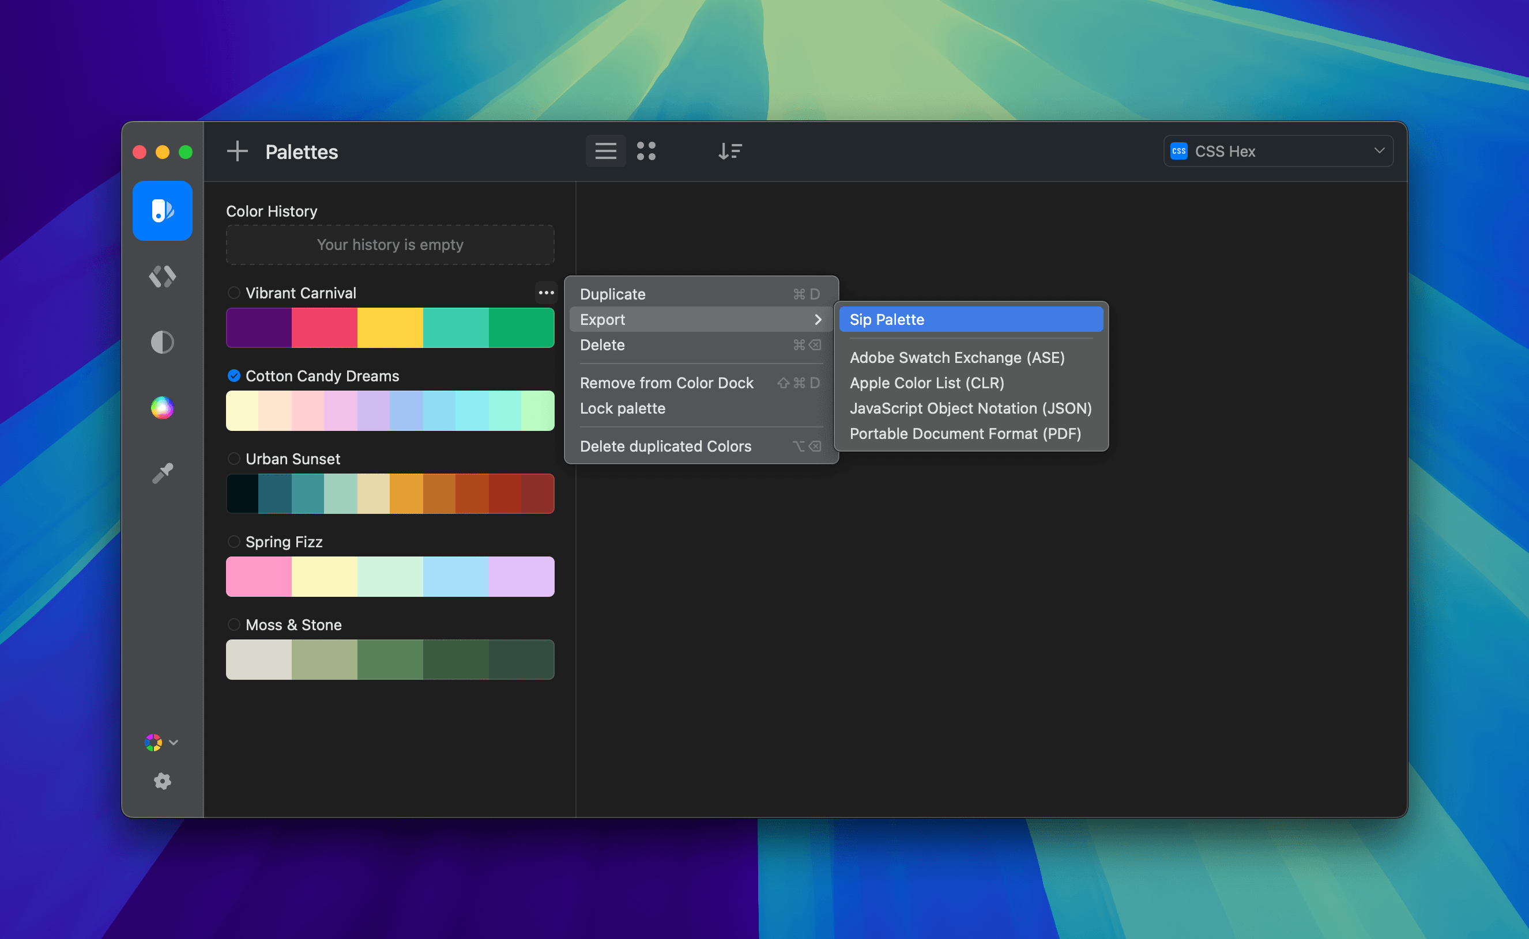Open the contrast checker tool
The width and height of the screenshot is (1529, 939).
tap(162, 342)
